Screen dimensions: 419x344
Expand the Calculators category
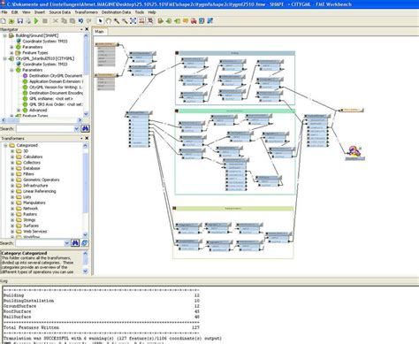12,157
